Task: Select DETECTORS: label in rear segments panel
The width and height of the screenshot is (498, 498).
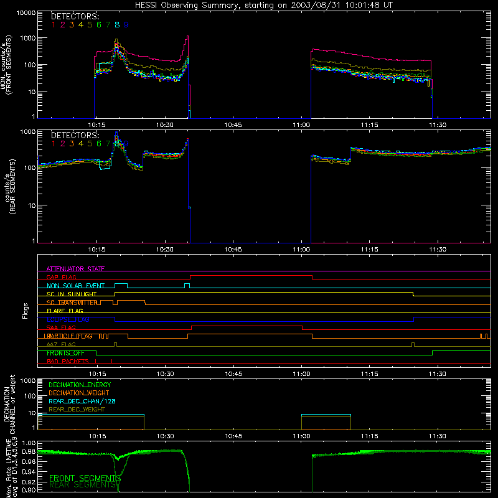Action: [75, 135]
